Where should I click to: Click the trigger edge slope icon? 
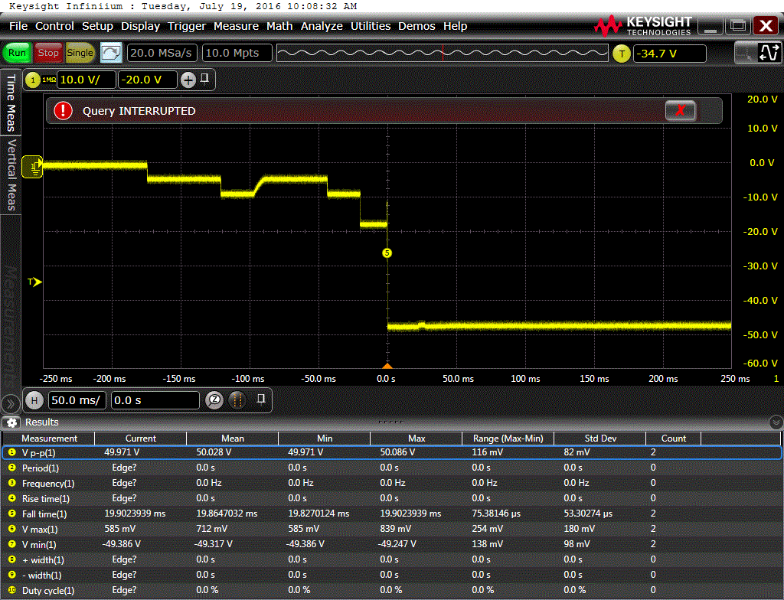click(769, 53)
